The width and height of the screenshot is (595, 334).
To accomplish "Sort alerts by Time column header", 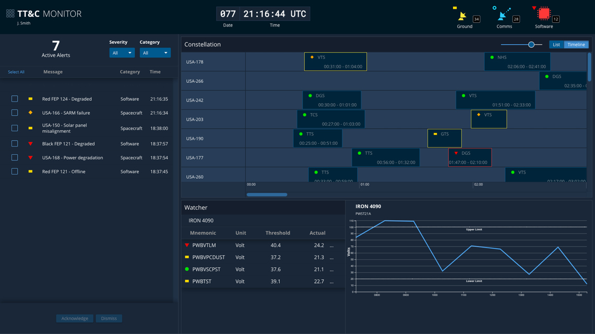I will 155,72.
